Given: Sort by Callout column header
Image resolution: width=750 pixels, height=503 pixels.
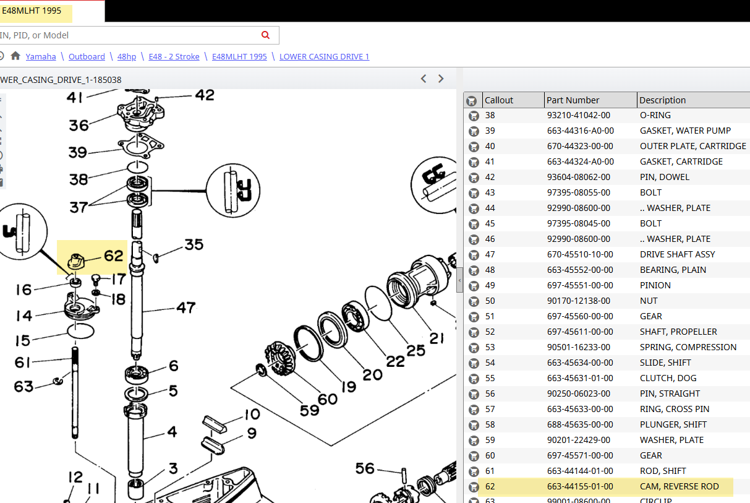Looking at the screenshot, I should [513, 100].
